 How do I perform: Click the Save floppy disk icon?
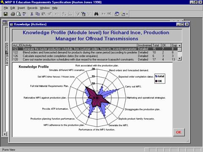click(x=5, y=14)
